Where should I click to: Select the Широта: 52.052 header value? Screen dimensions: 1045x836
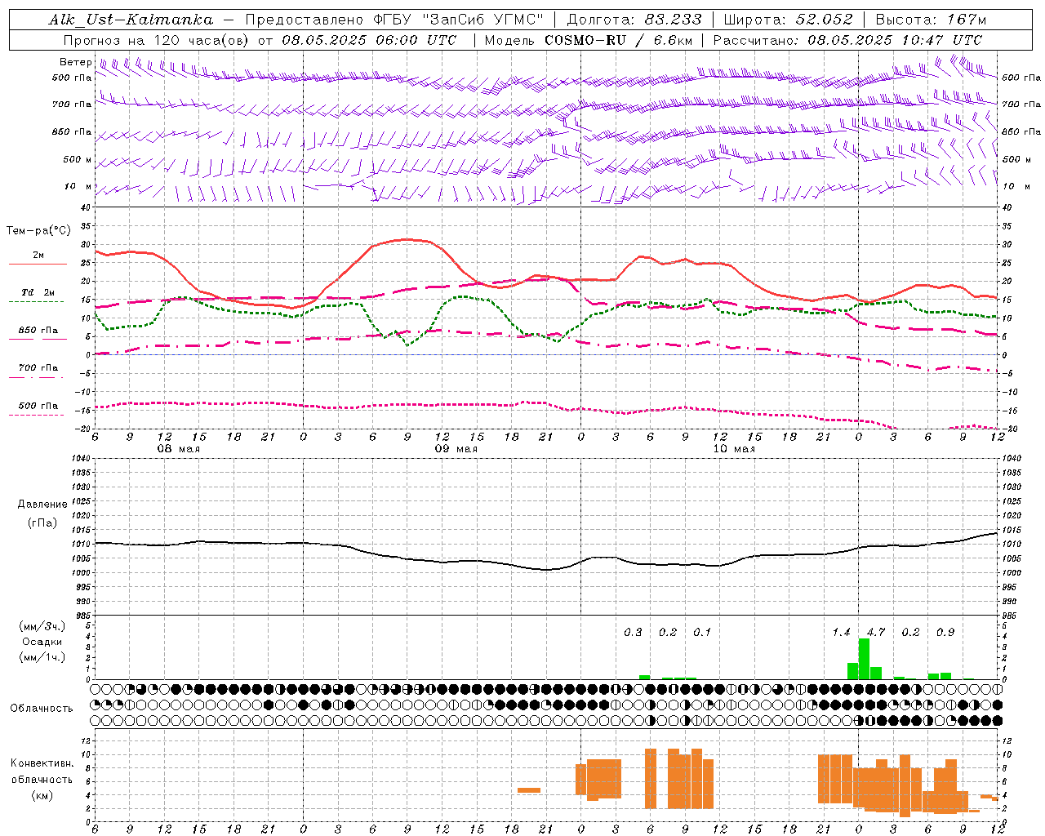[x=789, y=20]
